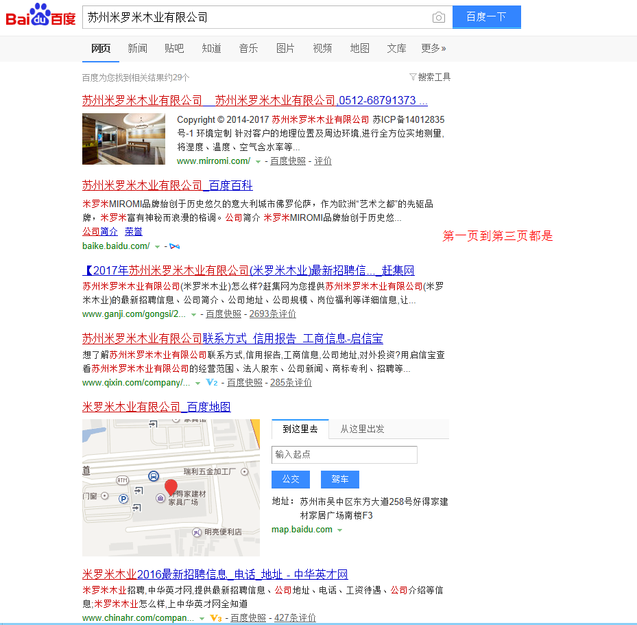The height and width of the screenshot is (625, 637).
Task: Switch to the 地图 search tab
Action: [x=359, y=49]
